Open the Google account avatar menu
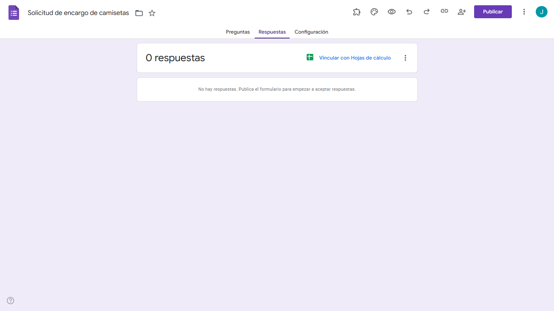 click(x=541, y=12)
